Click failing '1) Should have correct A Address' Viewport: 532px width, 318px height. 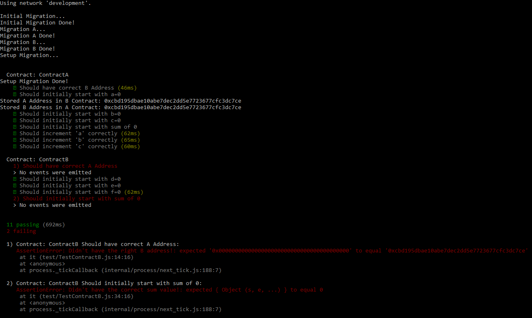[x=65, y=166]
